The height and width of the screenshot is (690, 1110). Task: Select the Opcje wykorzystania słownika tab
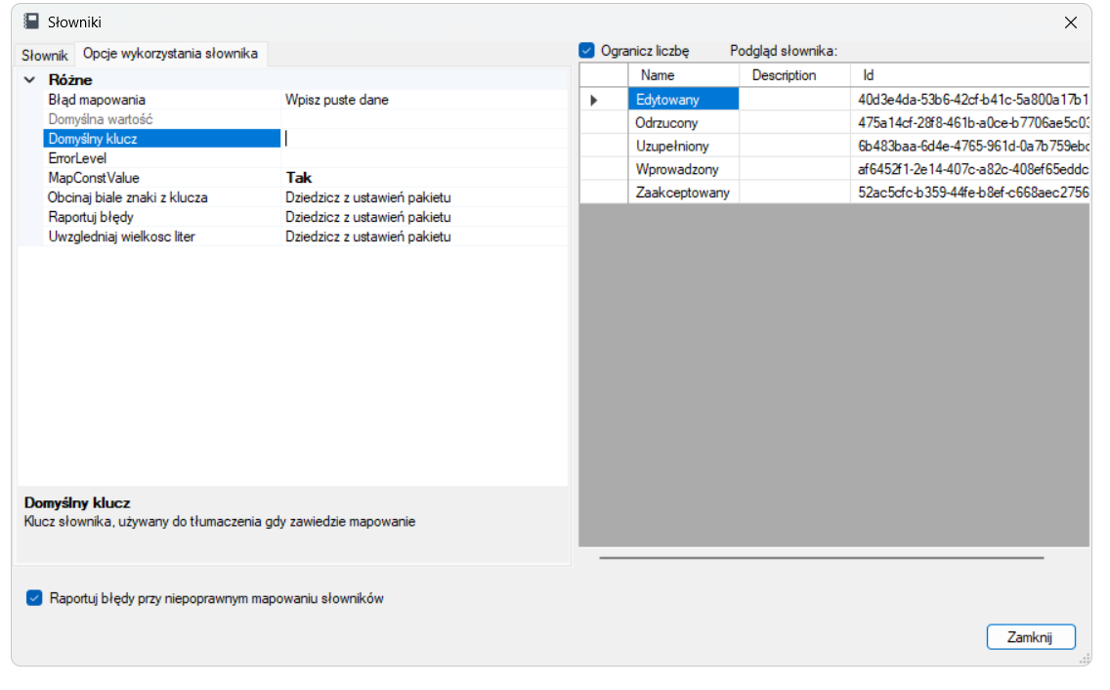click(170, 54)
